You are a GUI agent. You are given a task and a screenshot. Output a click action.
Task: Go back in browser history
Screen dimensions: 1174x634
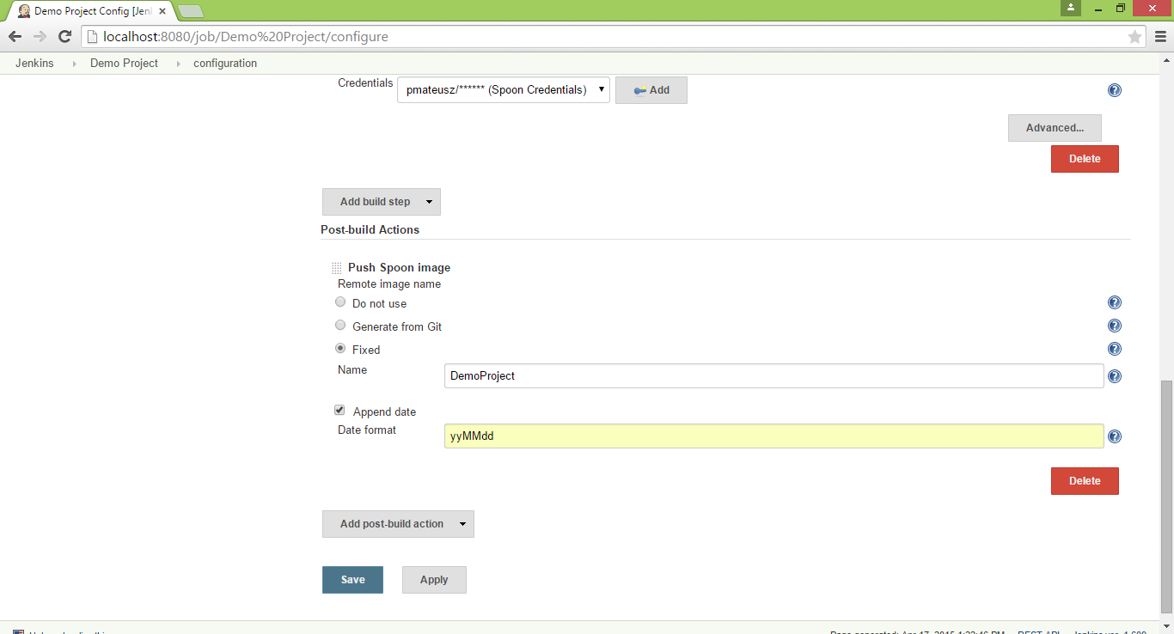click(x=15, y=36)
